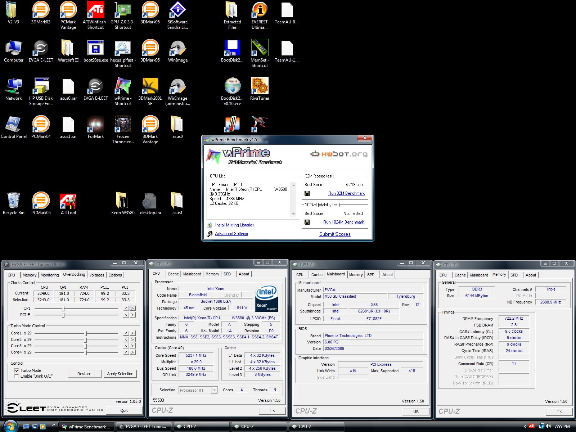576x432 pixels.
Task: Open About tab in Memory CPU-Z window
Action: tap(531, 275)
